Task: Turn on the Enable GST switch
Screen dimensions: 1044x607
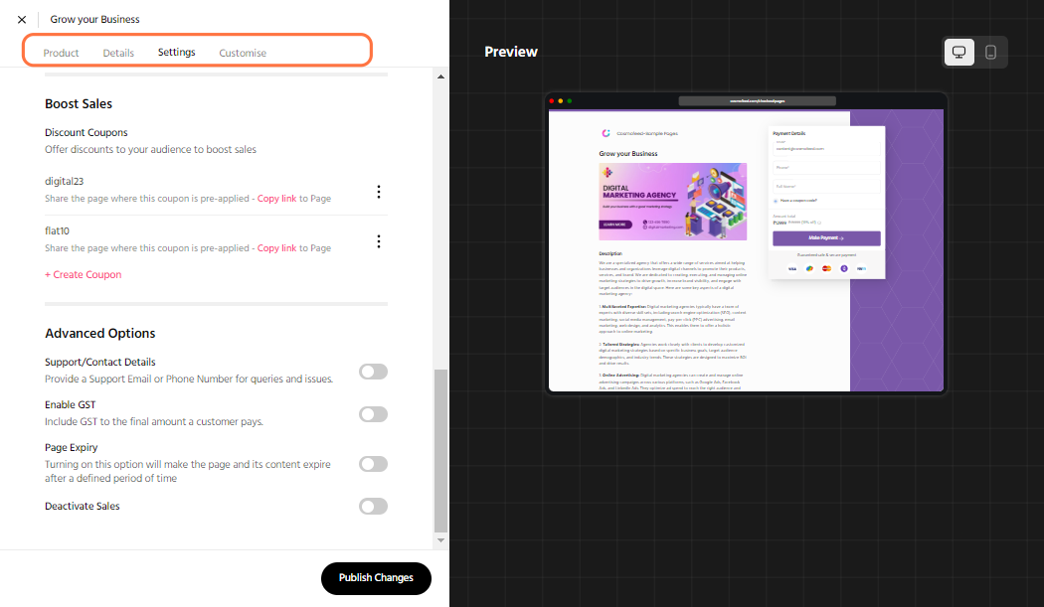Action: (373, 414)
